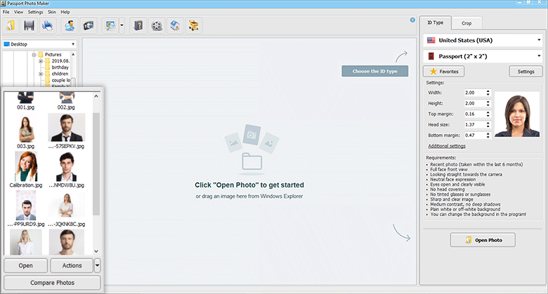Select the birthday folder
Screen dimensions: 548x294
pos(60,67)
